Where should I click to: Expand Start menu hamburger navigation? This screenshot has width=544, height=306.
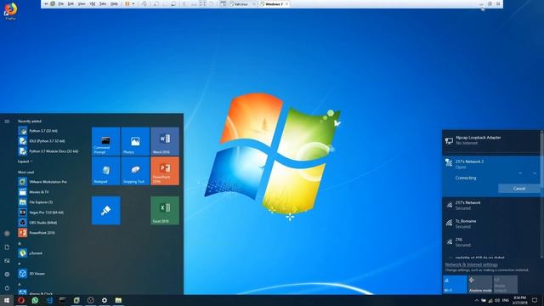7,122
